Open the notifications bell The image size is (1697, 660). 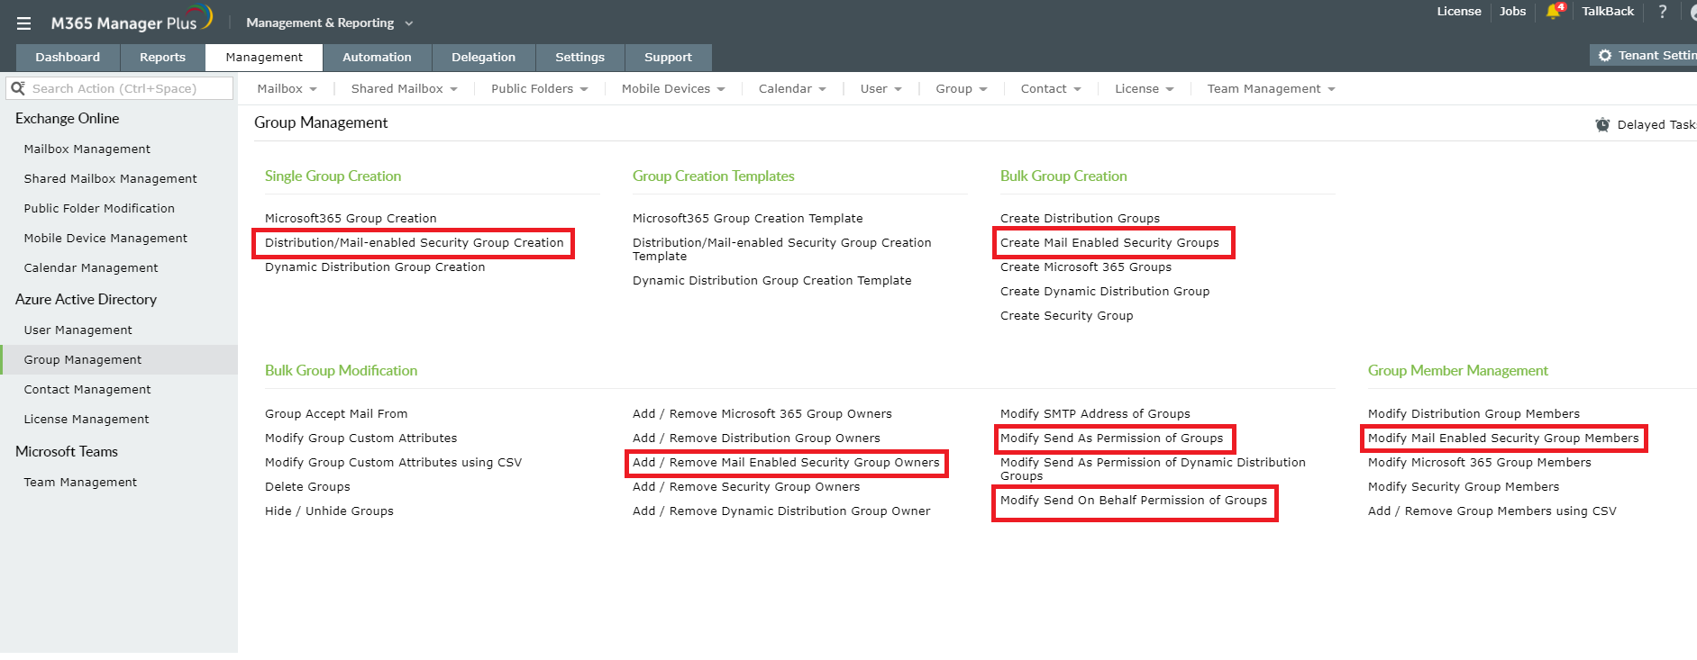pyautogui.click(x=1554, y=12)
